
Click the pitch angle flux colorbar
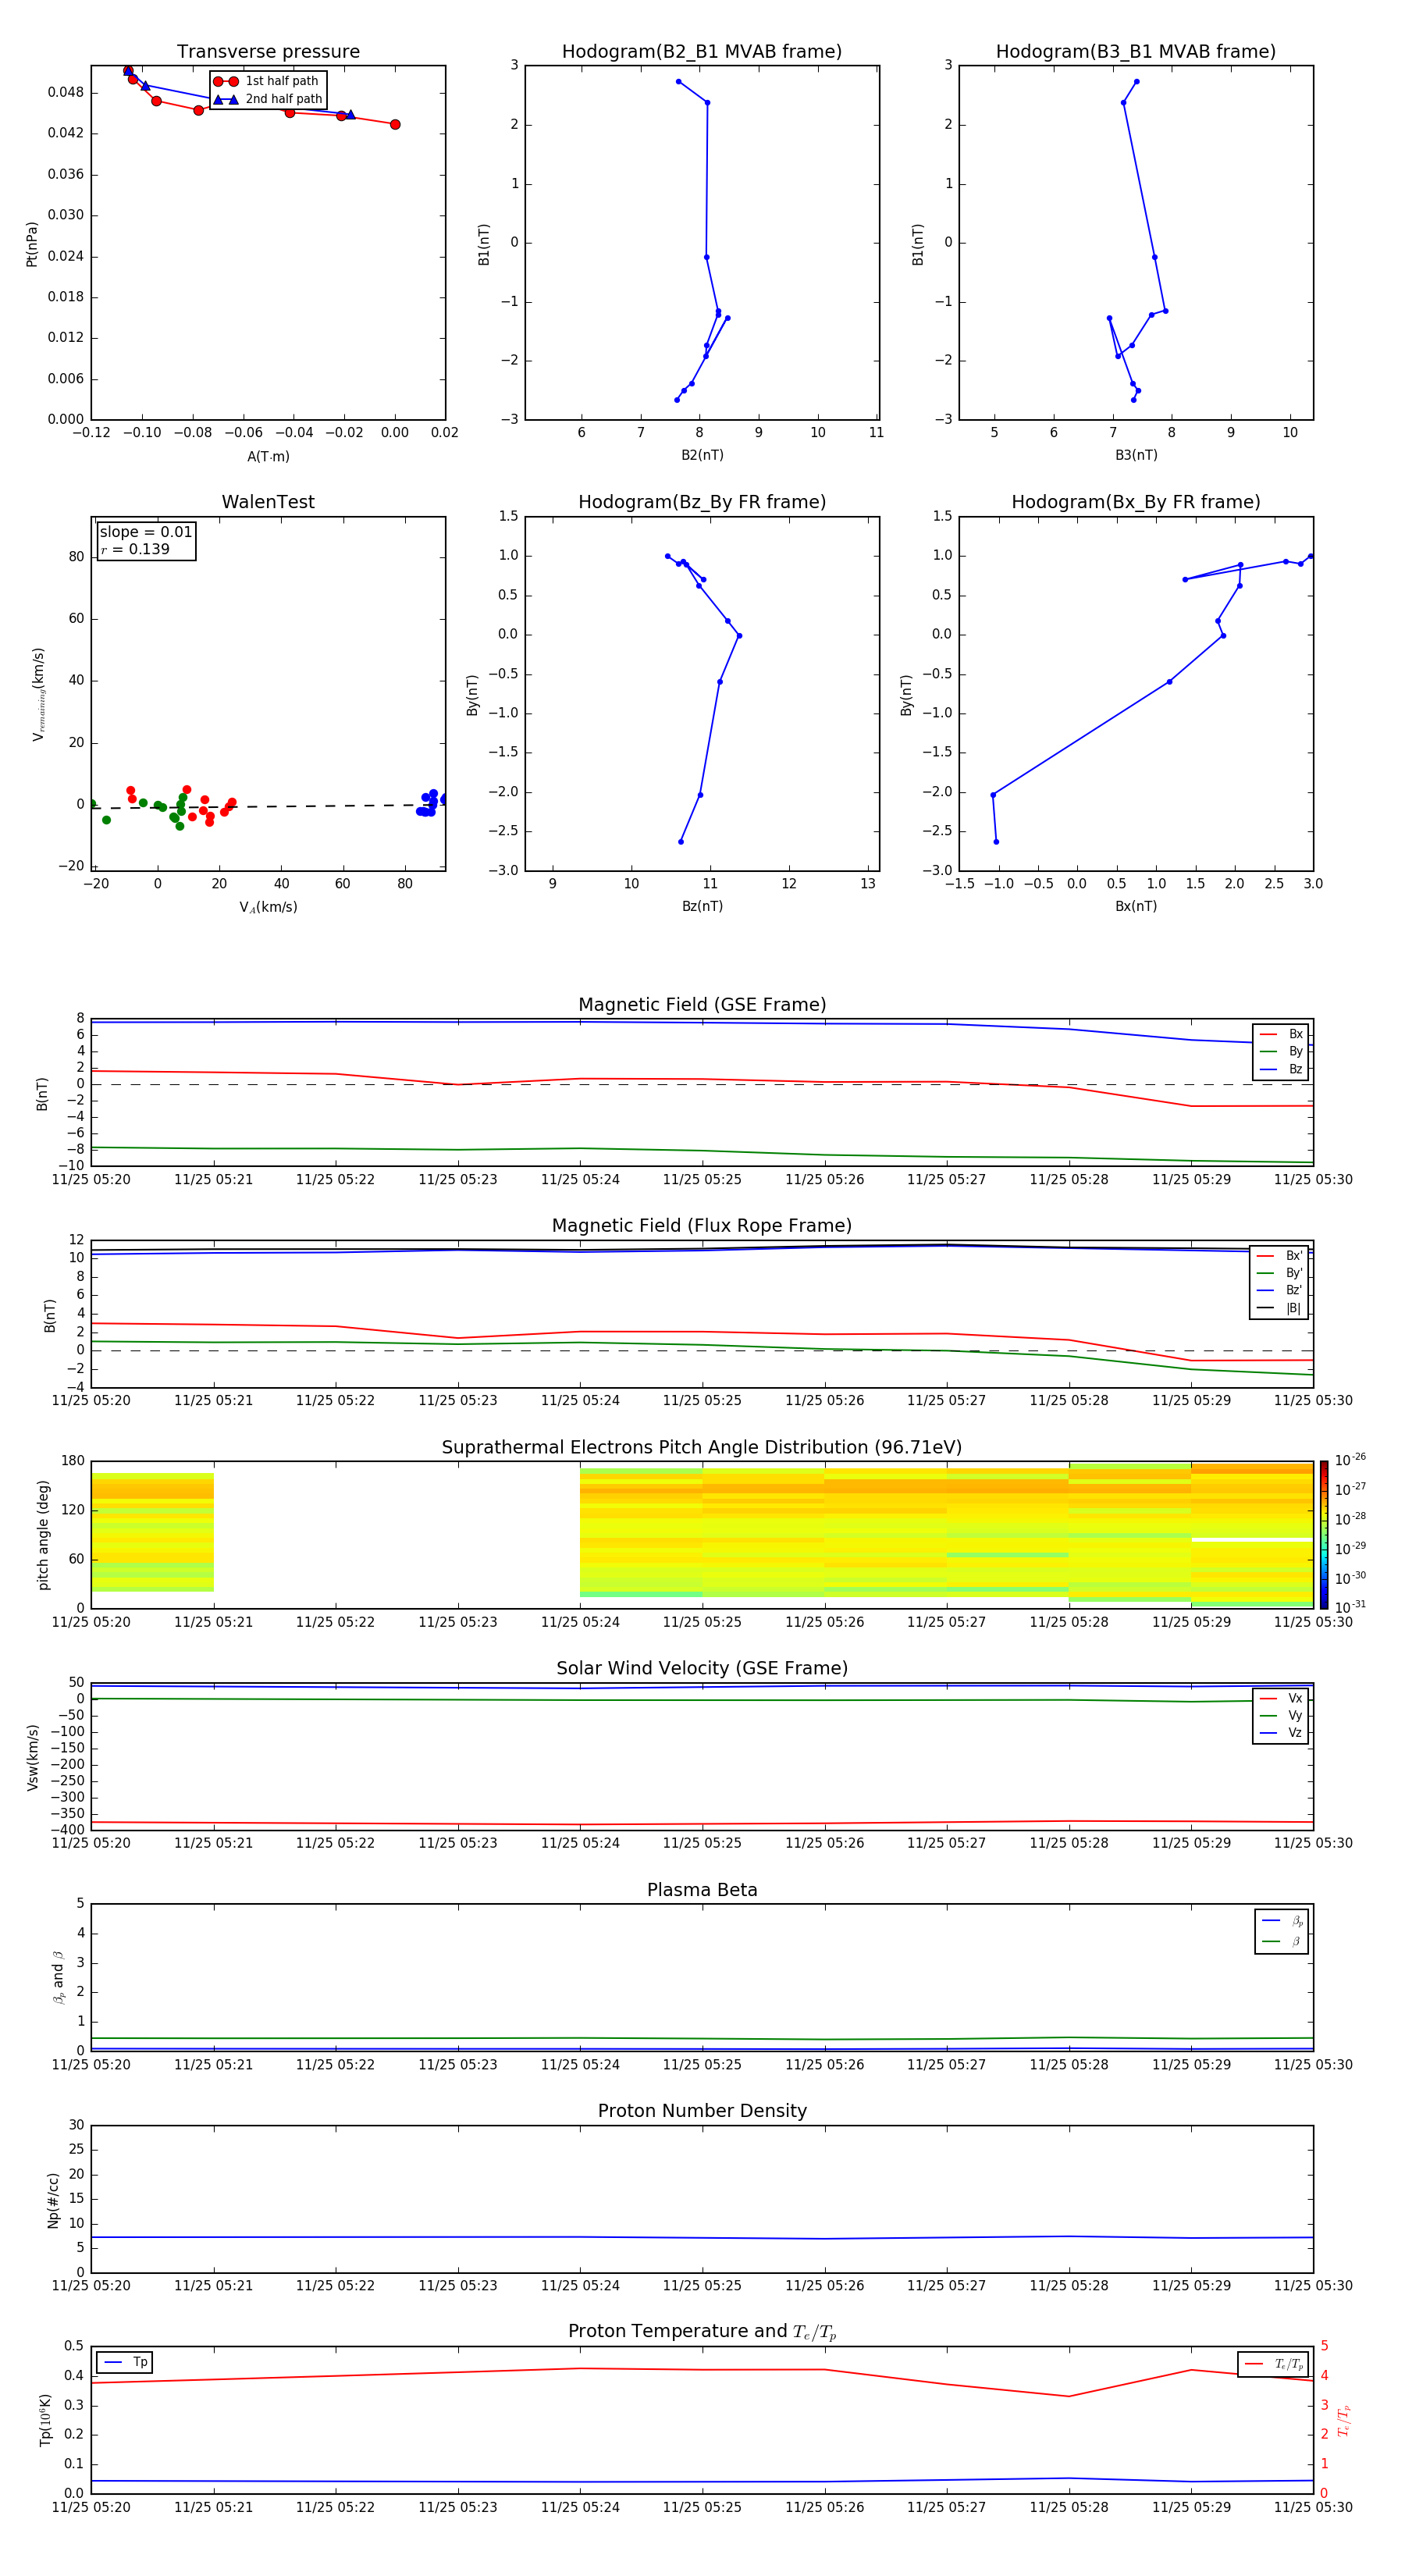pyautogui.click(x=1324, y=1534)
